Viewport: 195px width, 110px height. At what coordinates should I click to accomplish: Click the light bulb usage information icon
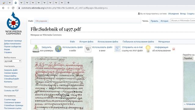click(x=148, y=49)
